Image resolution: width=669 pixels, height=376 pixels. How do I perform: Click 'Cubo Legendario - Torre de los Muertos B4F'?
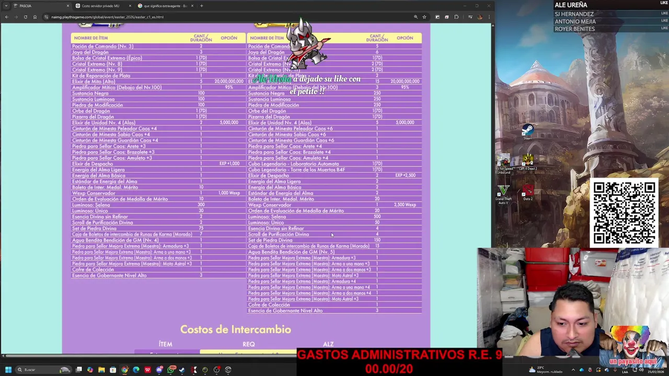tap(296, 170)
